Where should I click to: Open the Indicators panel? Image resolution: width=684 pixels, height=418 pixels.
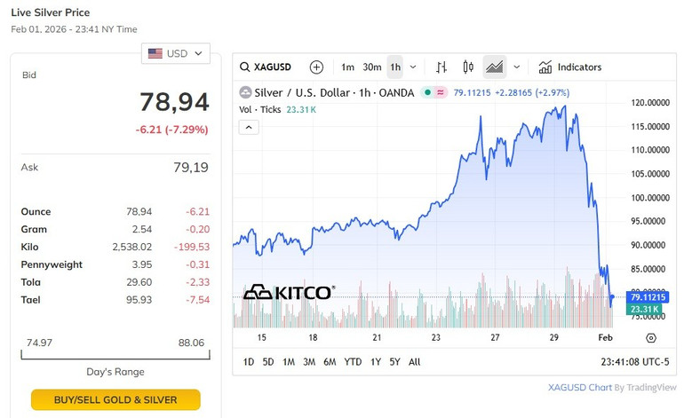(569, 67)
